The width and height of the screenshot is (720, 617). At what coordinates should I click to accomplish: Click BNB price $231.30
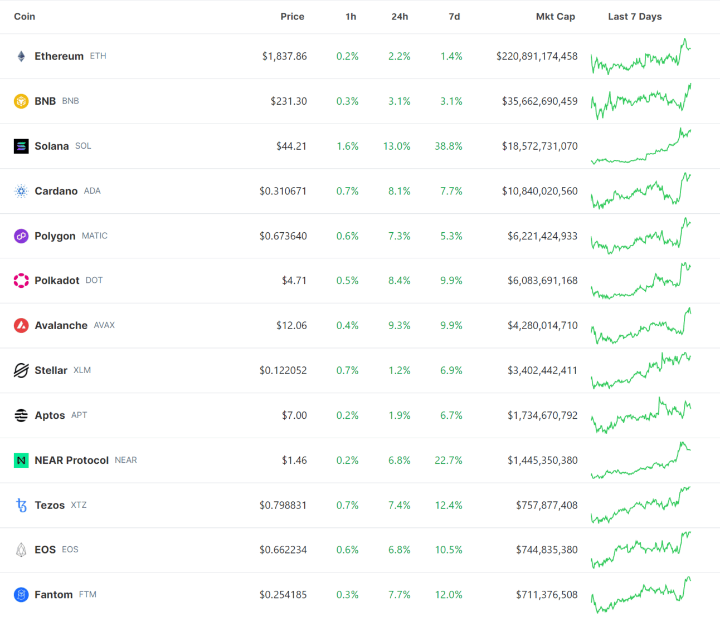pyautogui.click(x=289, y=101)
